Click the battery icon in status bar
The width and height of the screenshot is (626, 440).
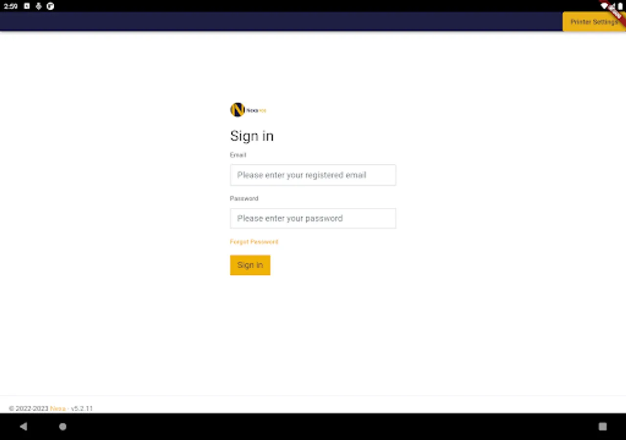pyautogui.click(x=621, y=6)
